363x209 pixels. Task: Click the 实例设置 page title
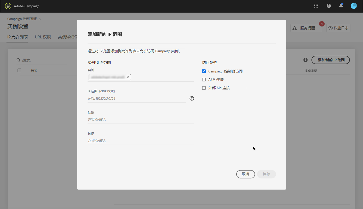(18, 26)
